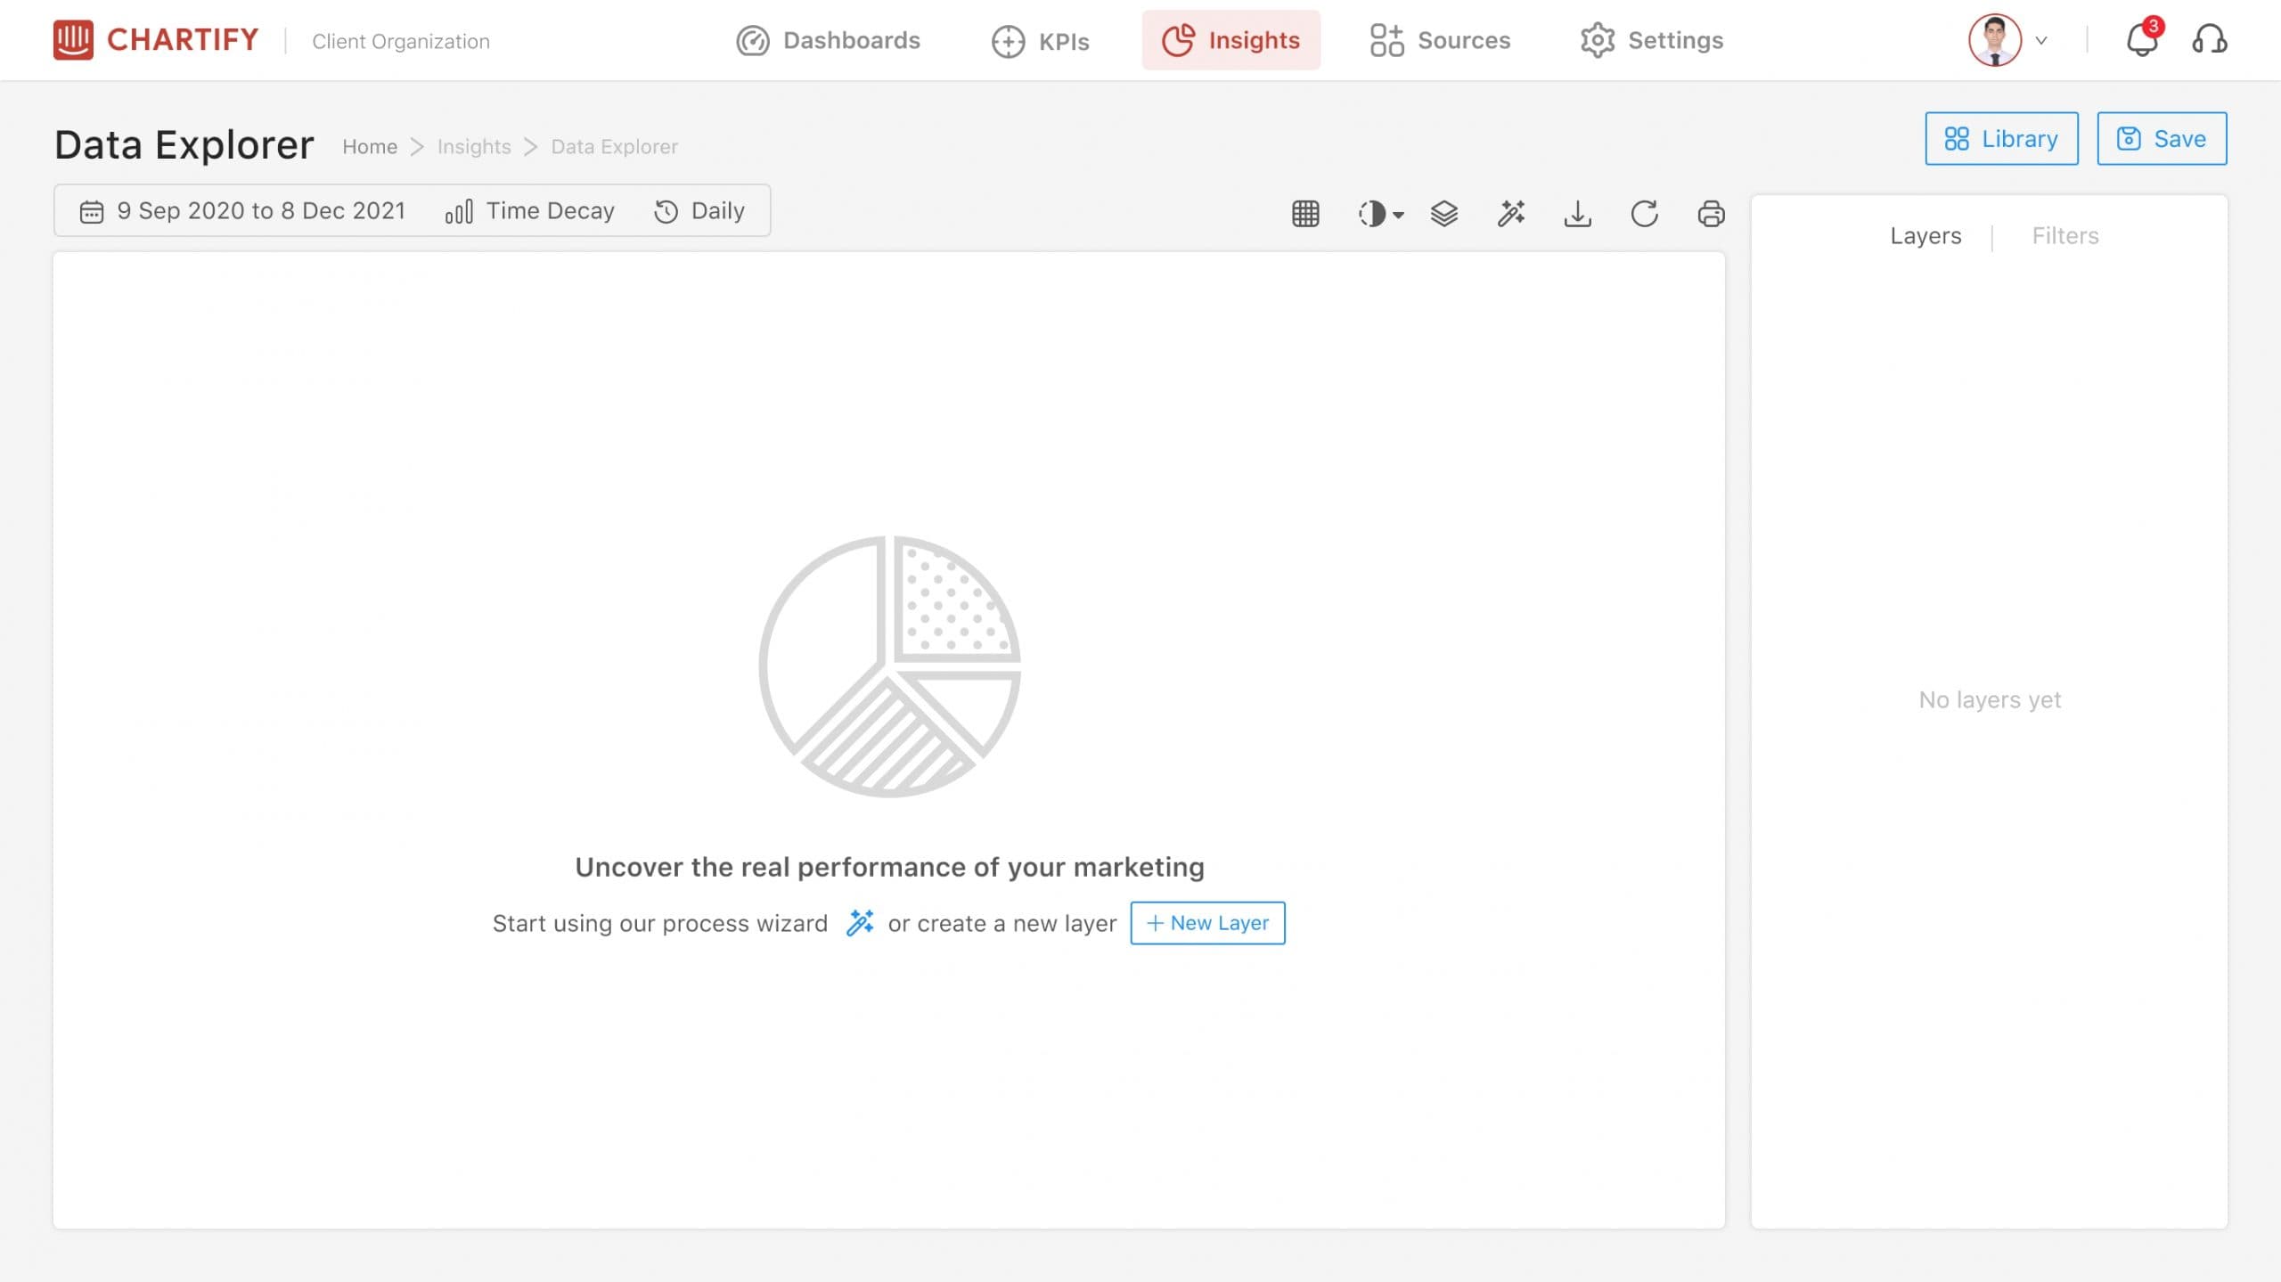Open the contrast theme dropdown icon
The width and height of the screenshot is (2281, 1282).
coord(1380,214)
